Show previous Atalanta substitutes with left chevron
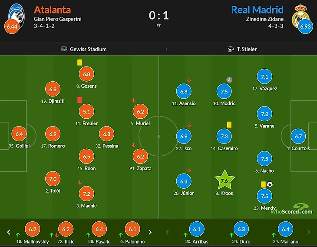 pyautogui.click(x=9, y=232)
